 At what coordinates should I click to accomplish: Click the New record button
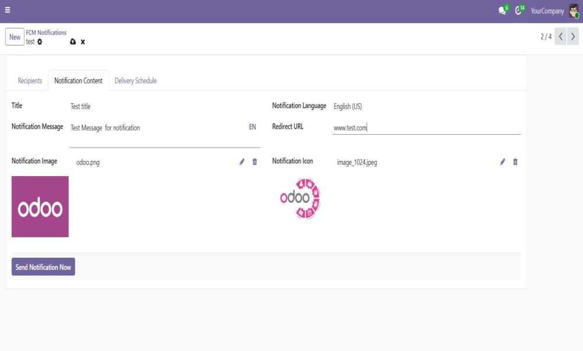tap(15, 37)
